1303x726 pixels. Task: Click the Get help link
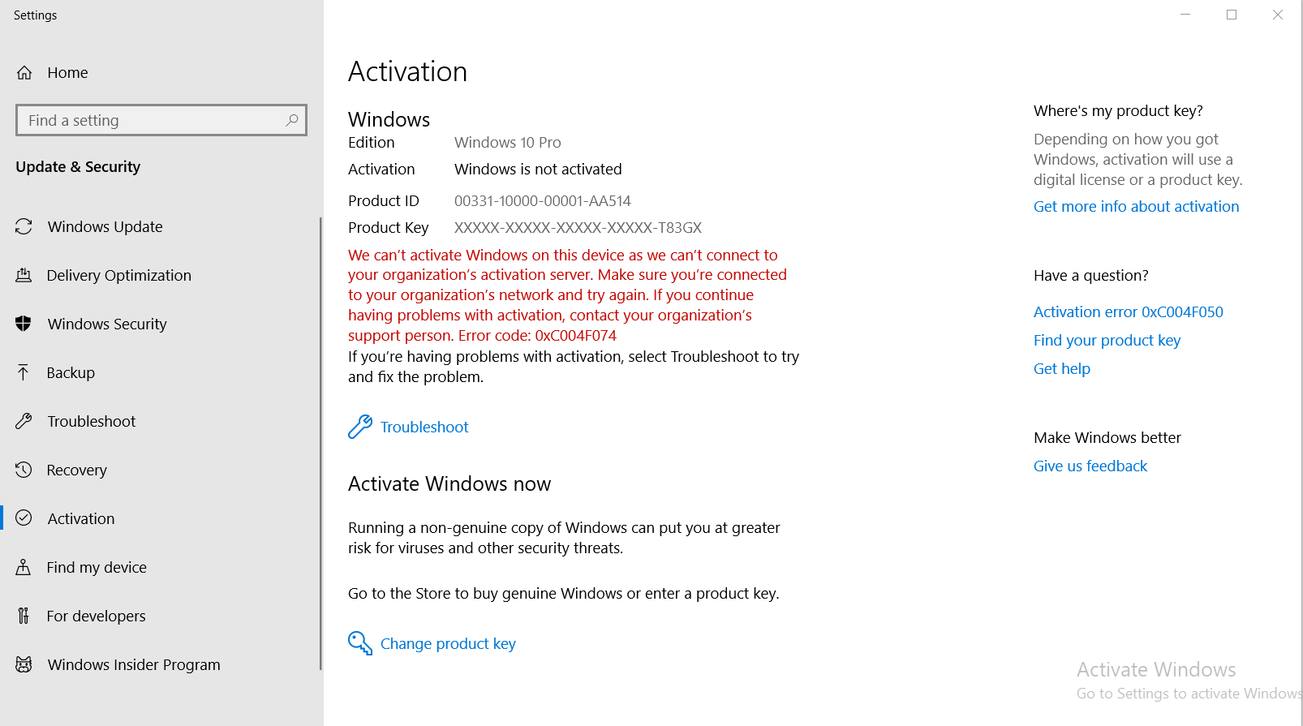pyautogui.click(x=1062, y=368)
